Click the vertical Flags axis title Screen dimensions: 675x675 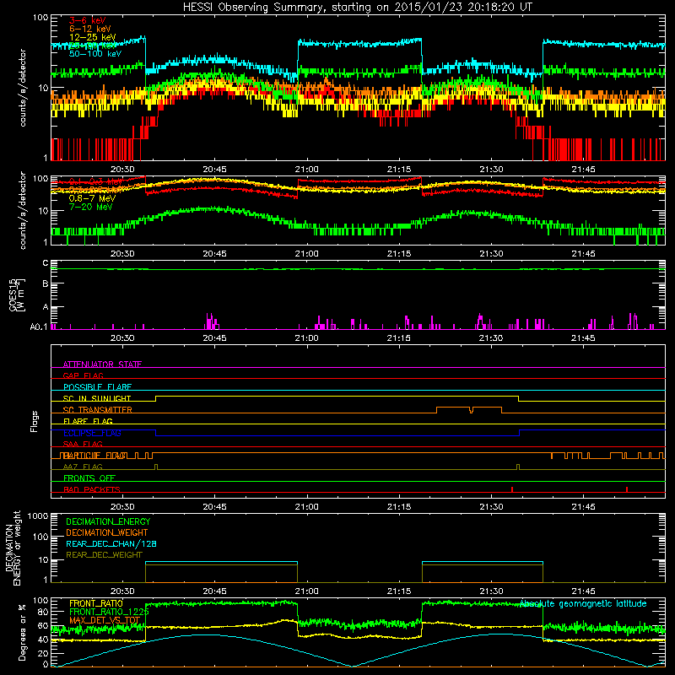pyautogui.click(x=35, y=421)
